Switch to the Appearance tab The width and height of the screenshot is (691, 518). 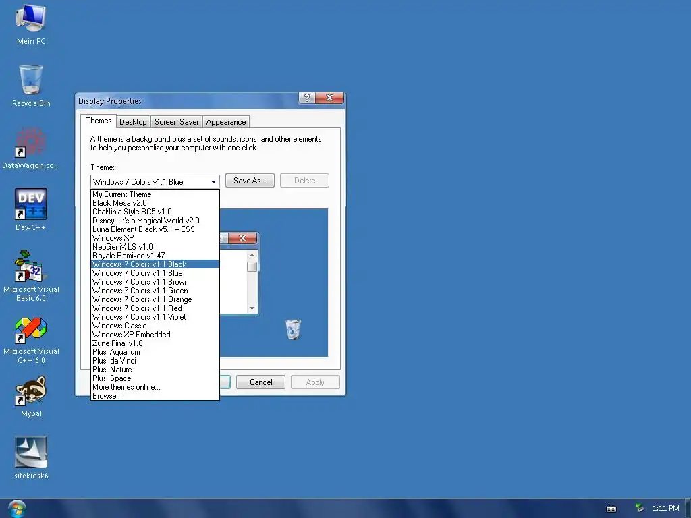(x=225, y=122)
